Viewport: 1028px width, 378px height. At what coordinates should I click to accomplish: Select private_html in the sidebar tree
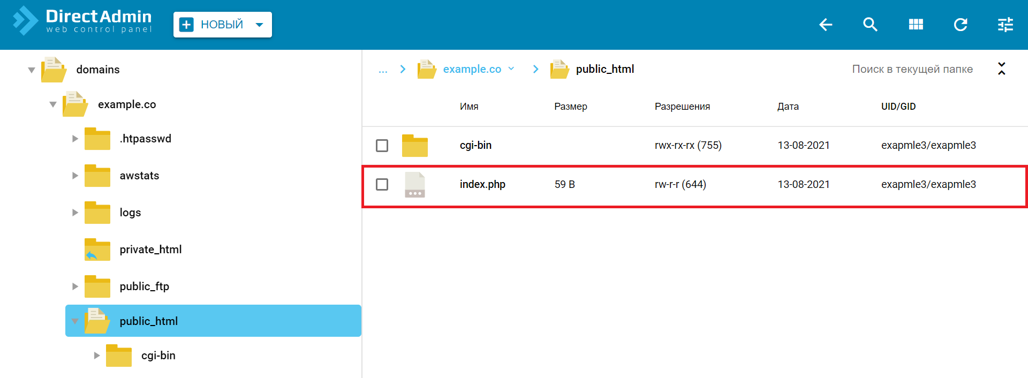tap(150, 250)
